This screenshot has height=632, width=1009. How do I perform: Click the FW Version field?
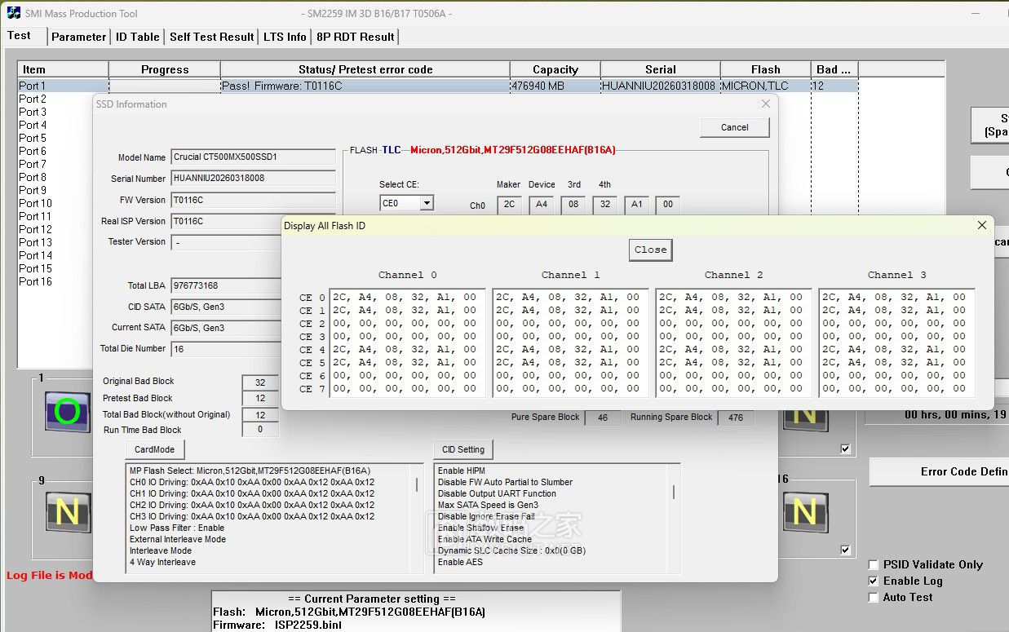(253, 200)
